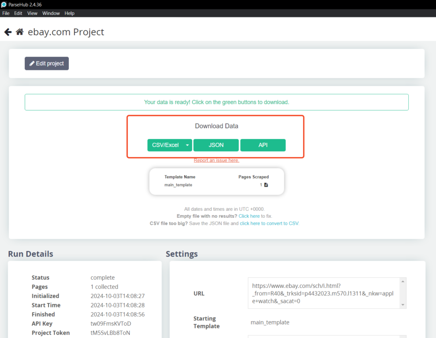Viewport: 436px width, 338px height.
Task: Click the URL field scroll down arrow
Action: point(403,305)
